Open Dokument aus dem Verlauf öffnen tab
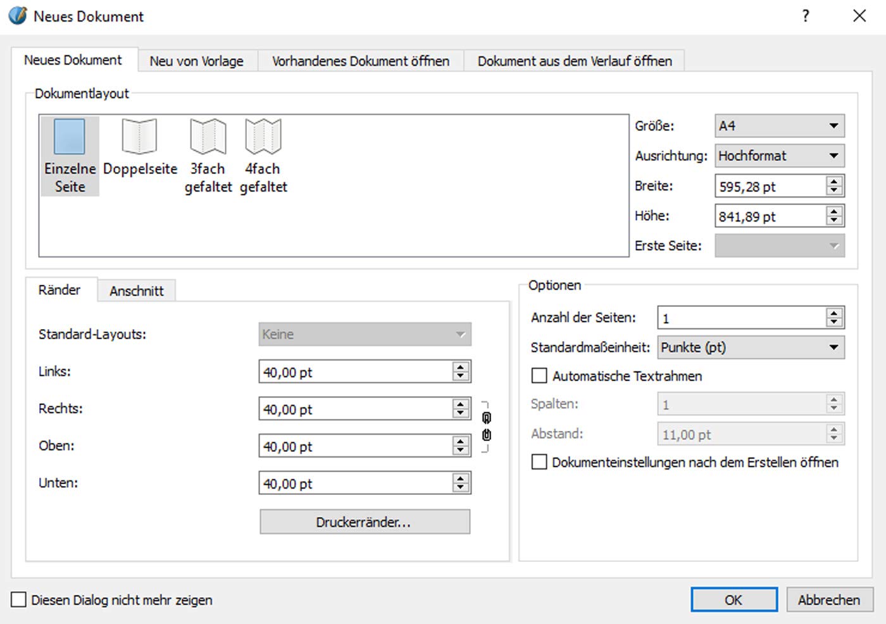Screen dimensions: 886x624 pyautogui.click(x=575, y=61)
